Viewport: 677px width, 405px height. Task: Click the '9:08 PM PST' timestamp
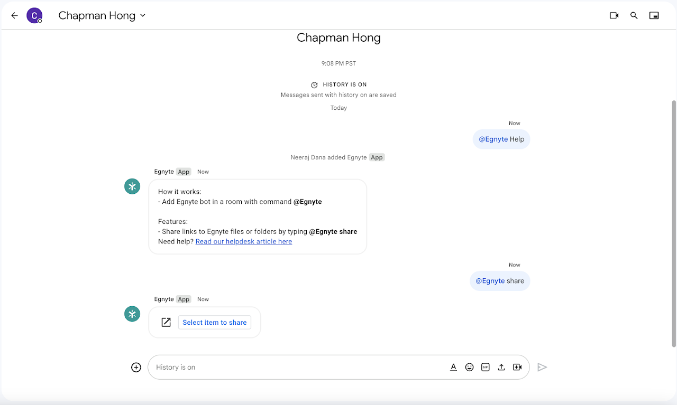(338, 63)
